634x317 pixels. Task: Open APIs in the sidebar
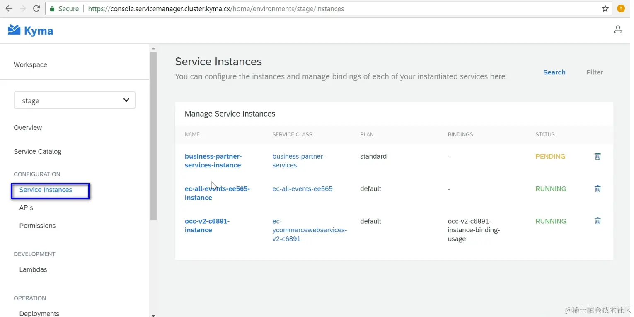[x=26, y=208]
